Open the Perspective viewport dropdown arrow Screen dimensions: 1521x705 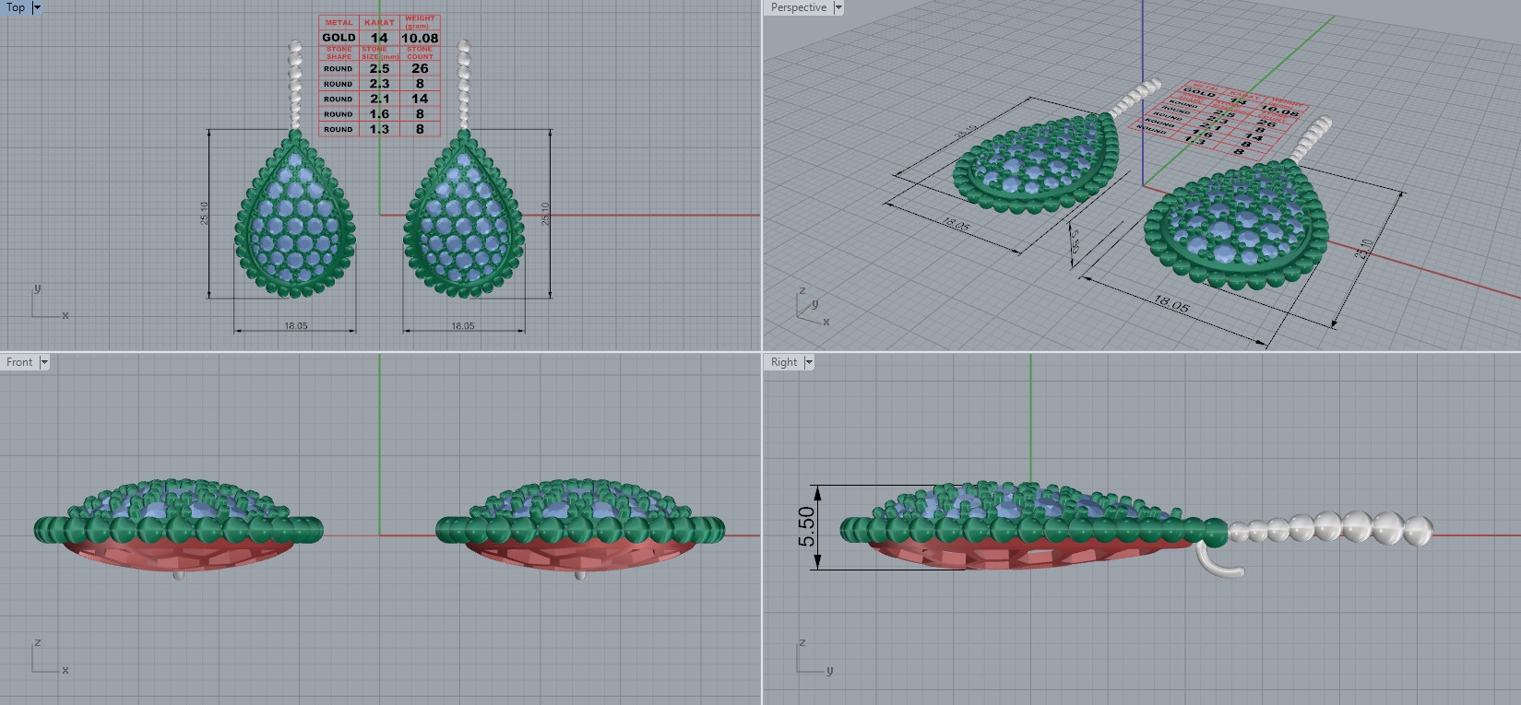838,7
